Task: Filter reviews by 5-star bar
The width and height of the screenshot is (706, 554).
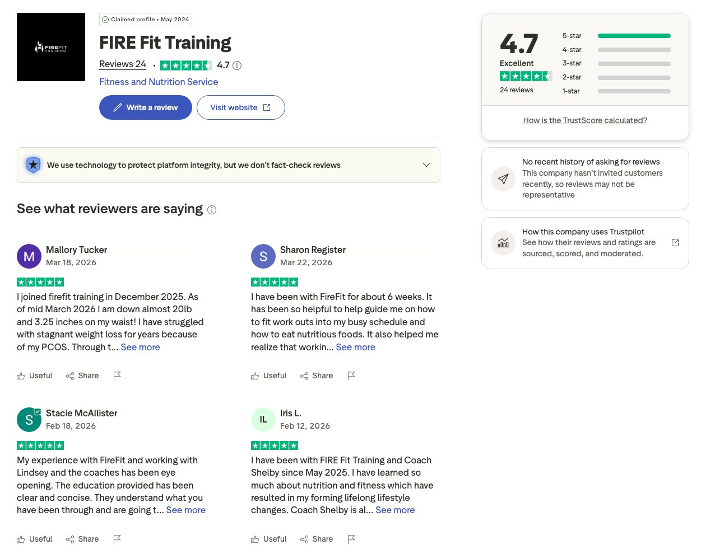Action: coord(634,36)
